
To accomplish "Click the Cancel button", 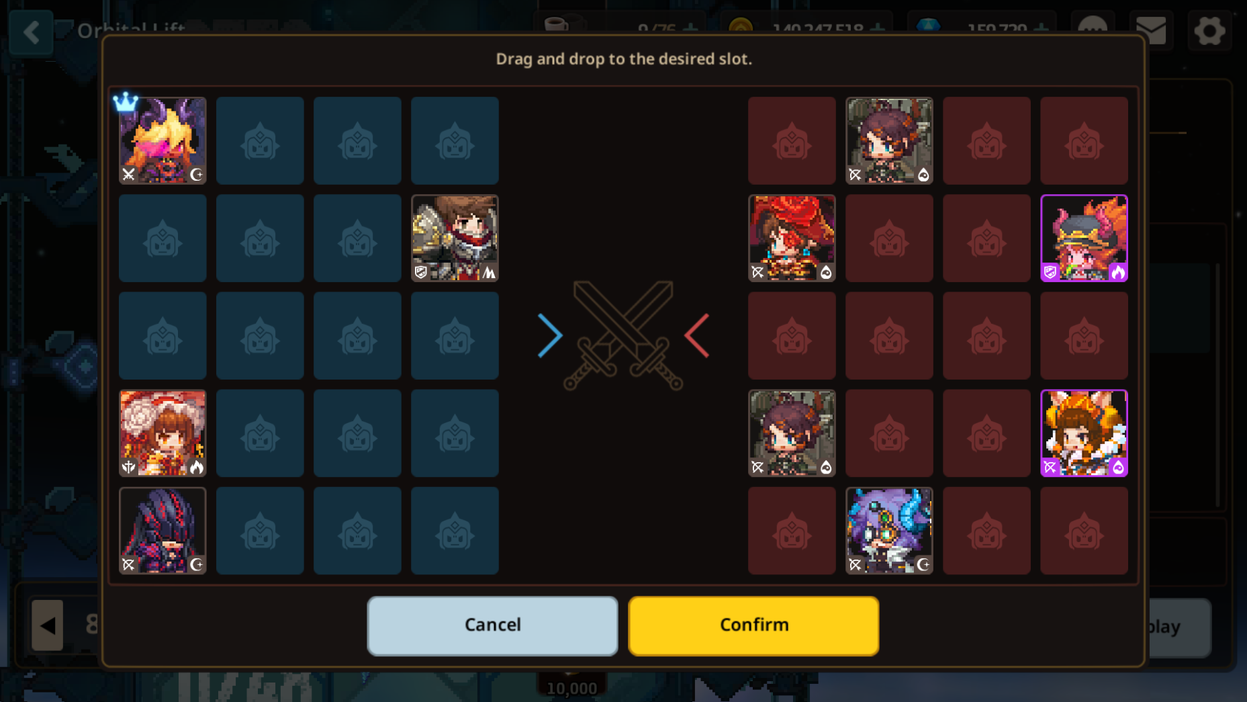I will (492, 625).
